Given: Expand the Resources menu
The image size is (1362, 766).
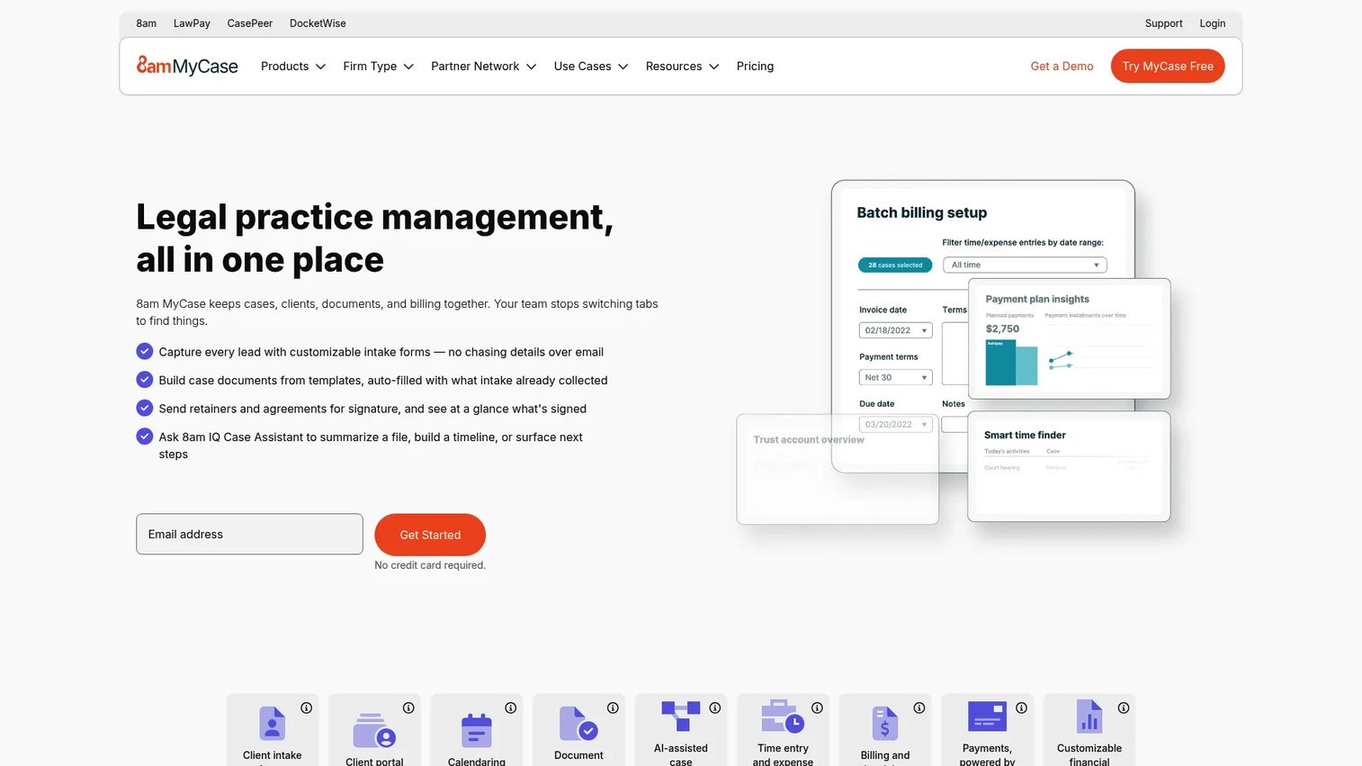Looking at the screenshot, I should (x=683, y=66).
